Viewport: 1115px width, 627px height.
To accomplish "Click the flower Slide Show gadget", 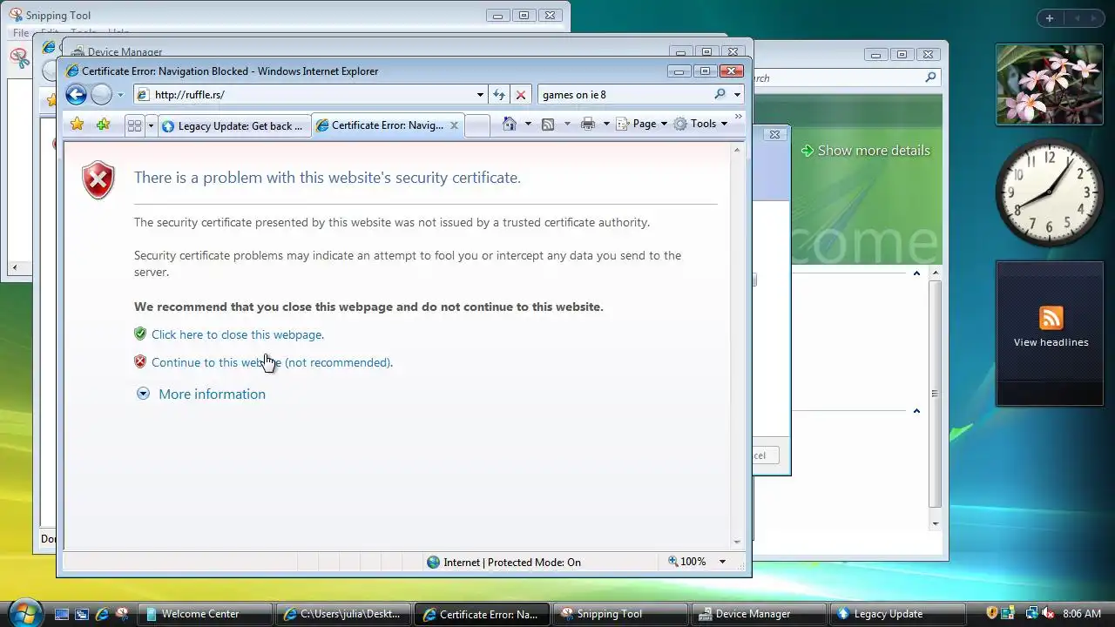I will pyautogui.click(x=1050, y=84).
